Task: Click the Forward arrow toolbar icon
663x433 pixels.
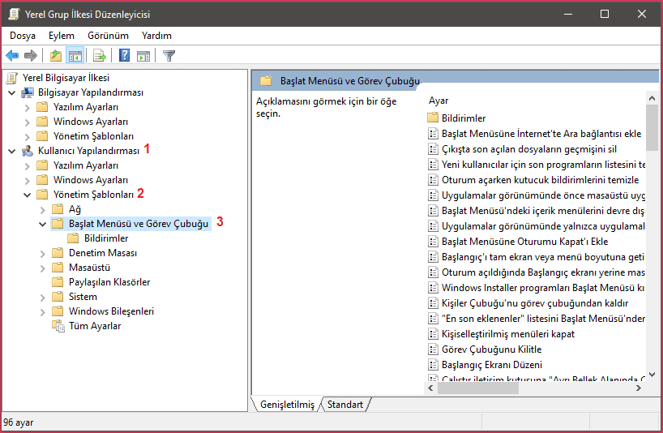Action: [x=31, y=55]
